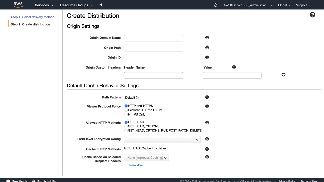Go back to Step 1: Select delivery method

33,17
